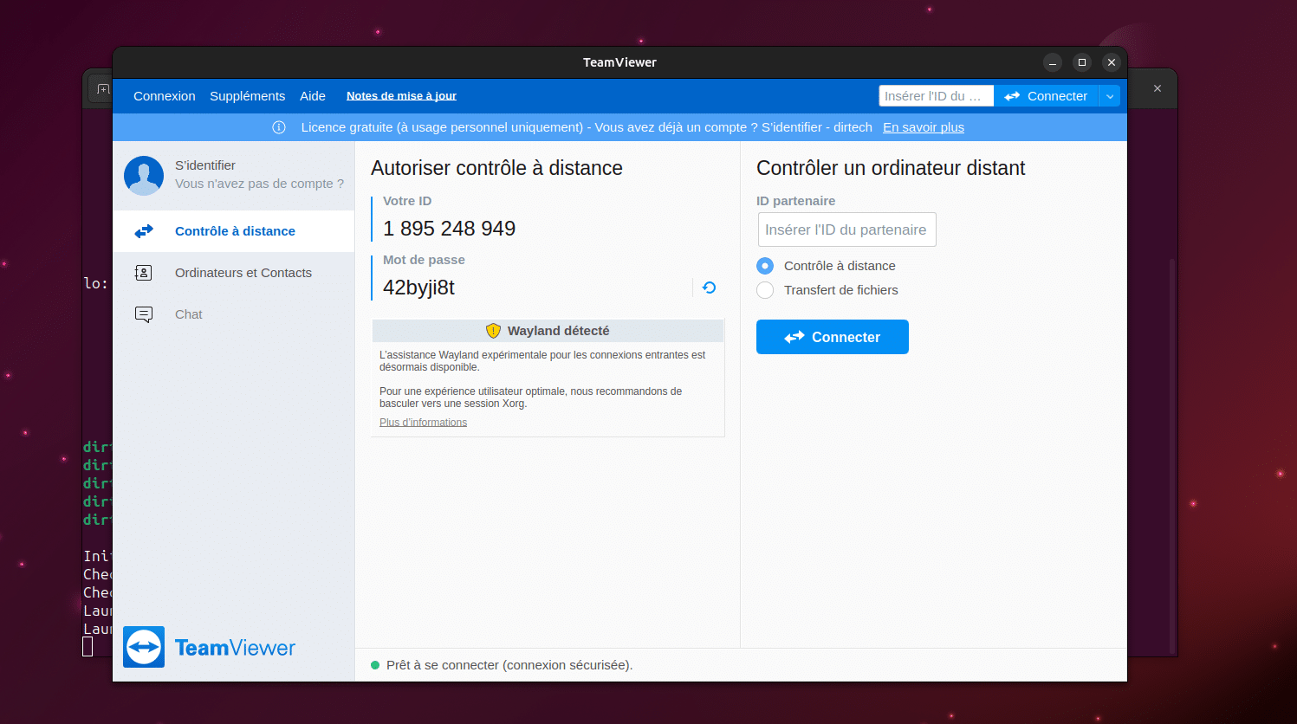The image size is (1297, 724).
Task: Click the Chat speech bubble icon
Action: coord(144,314)
